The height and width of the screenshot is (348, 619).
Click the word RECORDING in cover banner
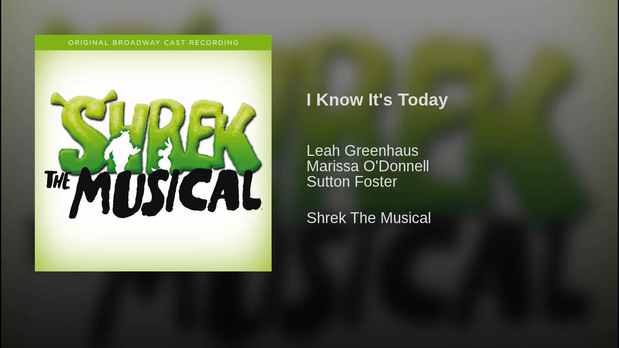click(x=214, y=43)
